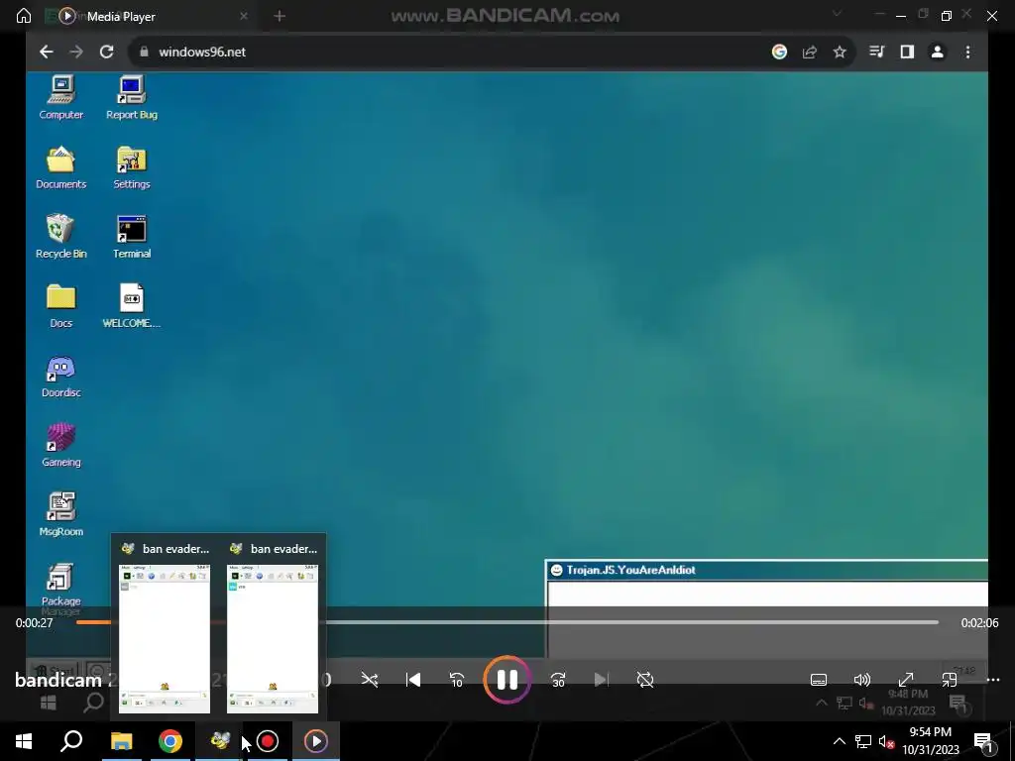Toggle shuffle mode in Media Player
Viewport: 1015px width, 761px height.
pos(370,680)
